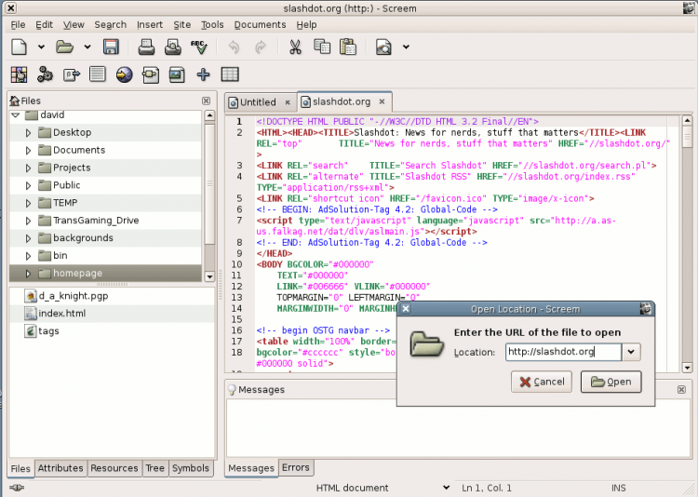Select index.html in the file list
The height and width of the screenshot is (497, 698).
61,314
